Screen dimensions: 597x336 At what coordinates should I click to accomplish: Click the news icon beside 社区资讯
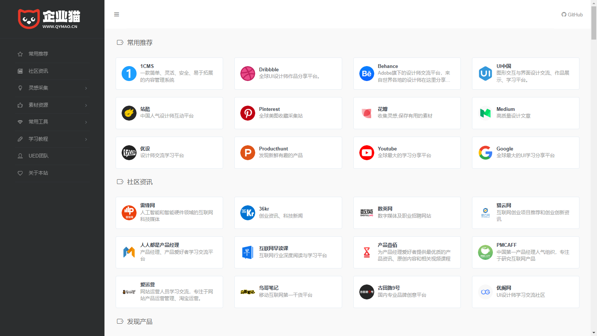pyautogui.click(x=20, y=71)
